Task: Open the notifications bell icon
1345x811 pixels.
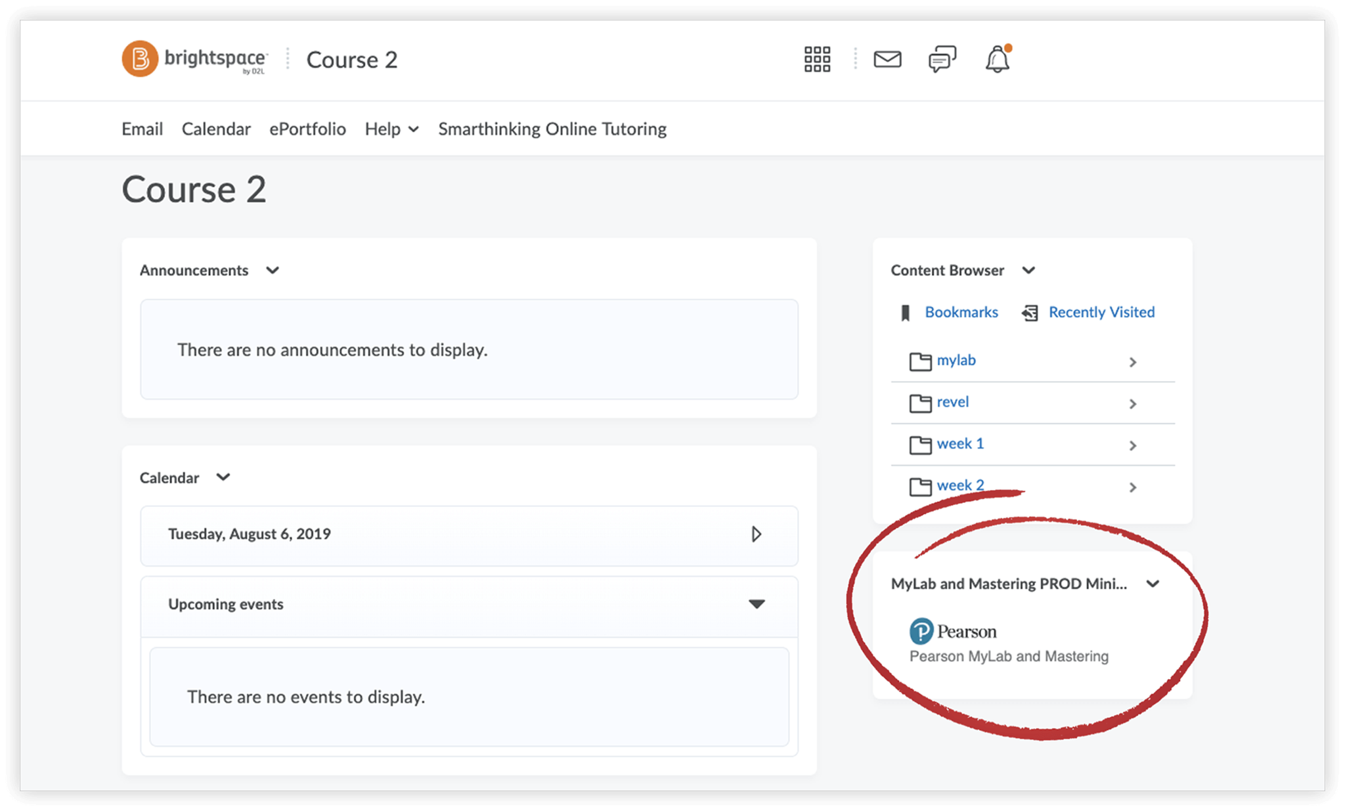Action: [997, 60]
